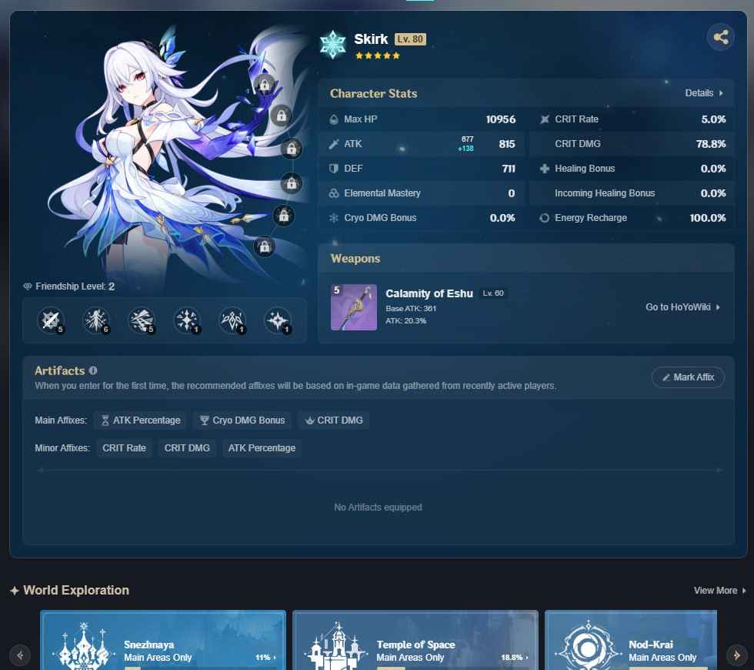Click the topmost locked constellation node
Viewport: 754px width, 670px height.
pyautogui.click(x=265, y=85)
